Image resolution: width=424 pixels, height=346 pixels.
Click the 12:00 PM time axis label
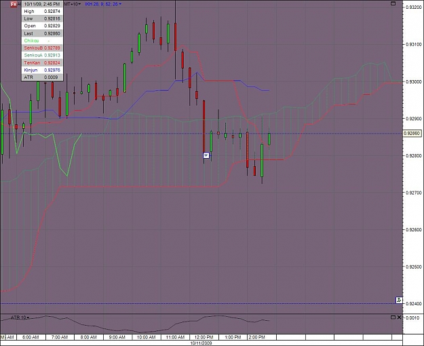[204, 337]
